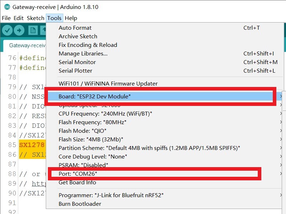Launch the Serial Plotter
The height and width of the screenshot is (214, 286).
click(164, 70)
